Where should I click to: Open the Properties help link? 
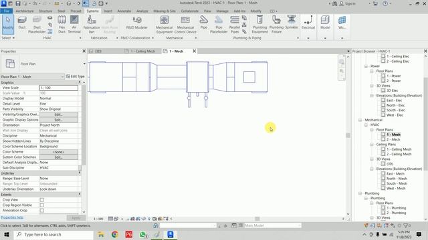[x=12, y=217]
